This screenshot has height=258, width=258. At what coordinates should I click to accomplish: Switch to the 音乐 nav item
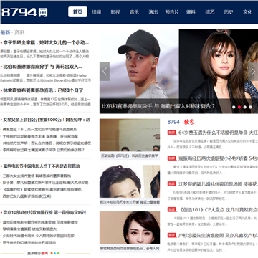point(134,12)
